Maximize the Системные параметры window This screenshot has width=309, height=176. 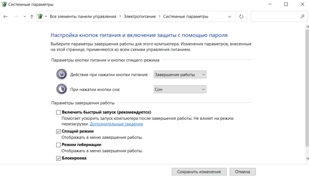point(286,4)
